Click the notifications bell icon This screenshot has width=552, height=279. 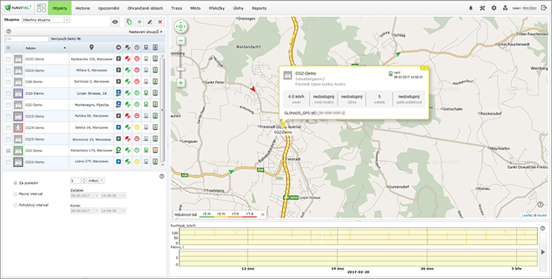(x=472, y=8)
